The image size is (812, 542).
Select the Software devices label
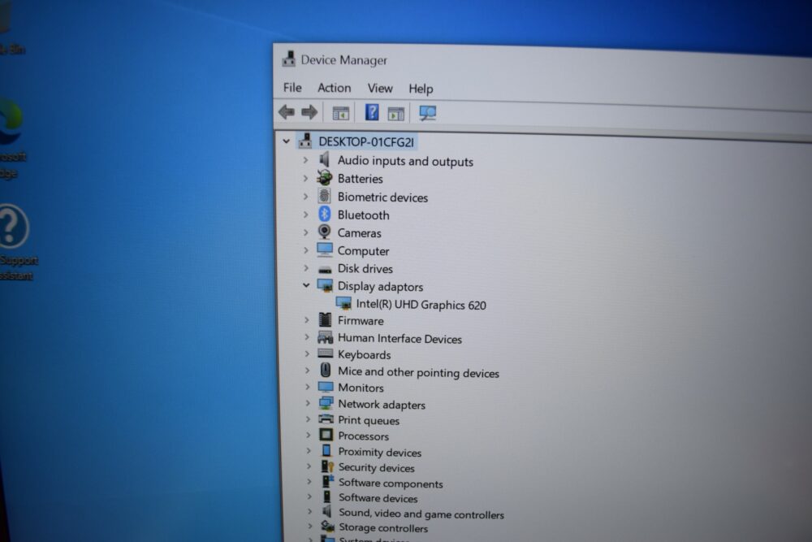point(378,498)
